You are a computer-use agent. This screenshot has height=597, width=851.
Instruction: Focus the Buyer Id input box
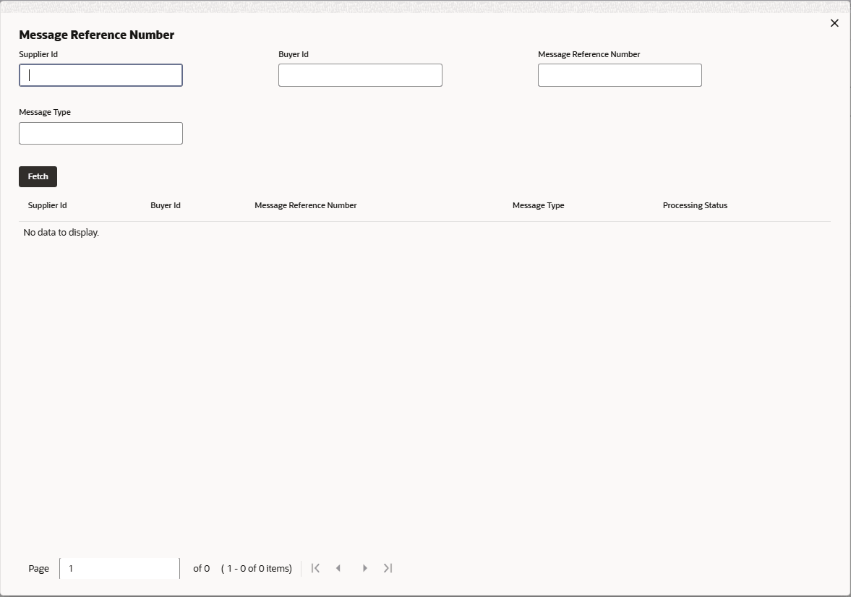tap(360, 74)
